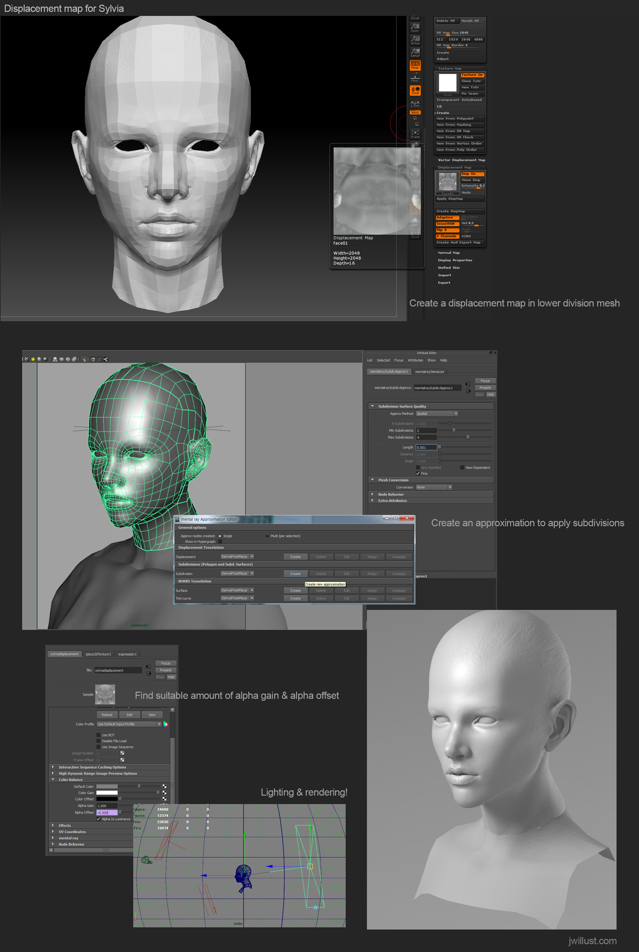Select the ZBrush Zoom tool icon

point(415,27)
